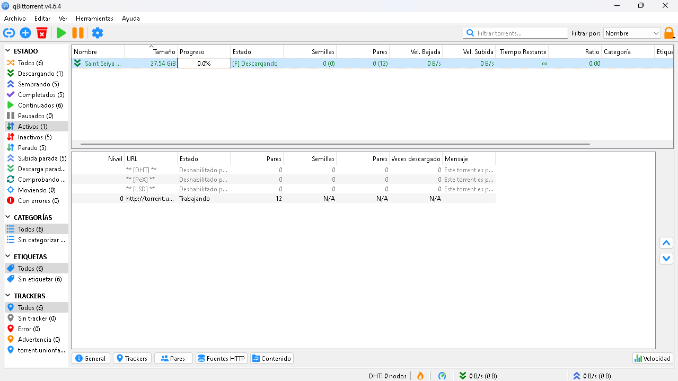Screen dimensions: 678x381
Task: Select the Descarga parada status filter
Action: click(37, 169)
